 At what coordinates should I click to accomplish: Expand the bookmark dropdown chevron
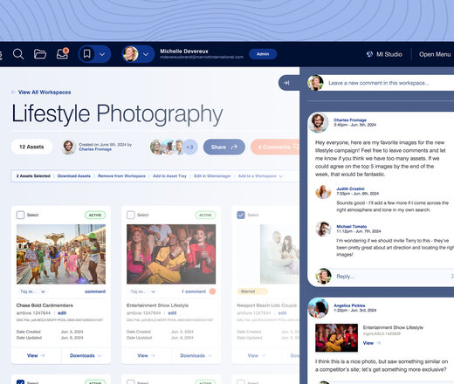pyautogui.click(x=102, y=54)
